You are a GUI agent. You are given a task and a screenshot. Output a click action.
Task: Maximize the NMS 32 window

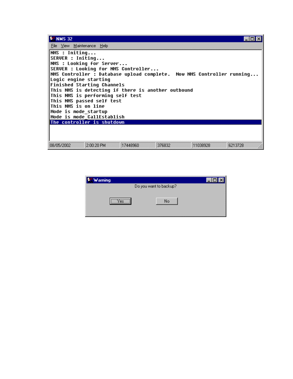click(x=252, y=39)
